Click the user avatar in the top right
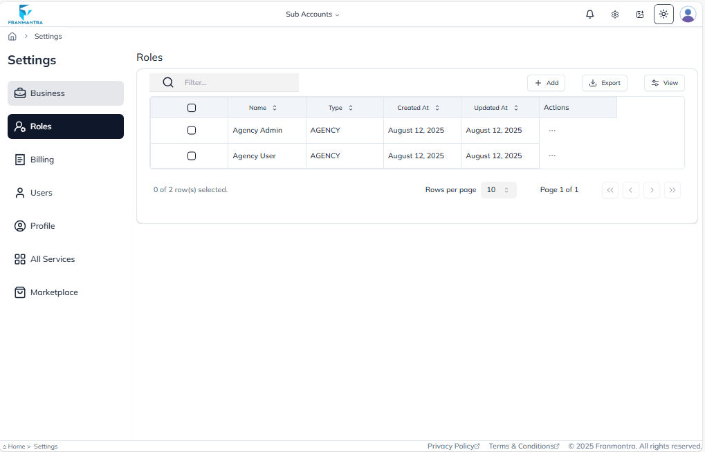 point(688,14)
